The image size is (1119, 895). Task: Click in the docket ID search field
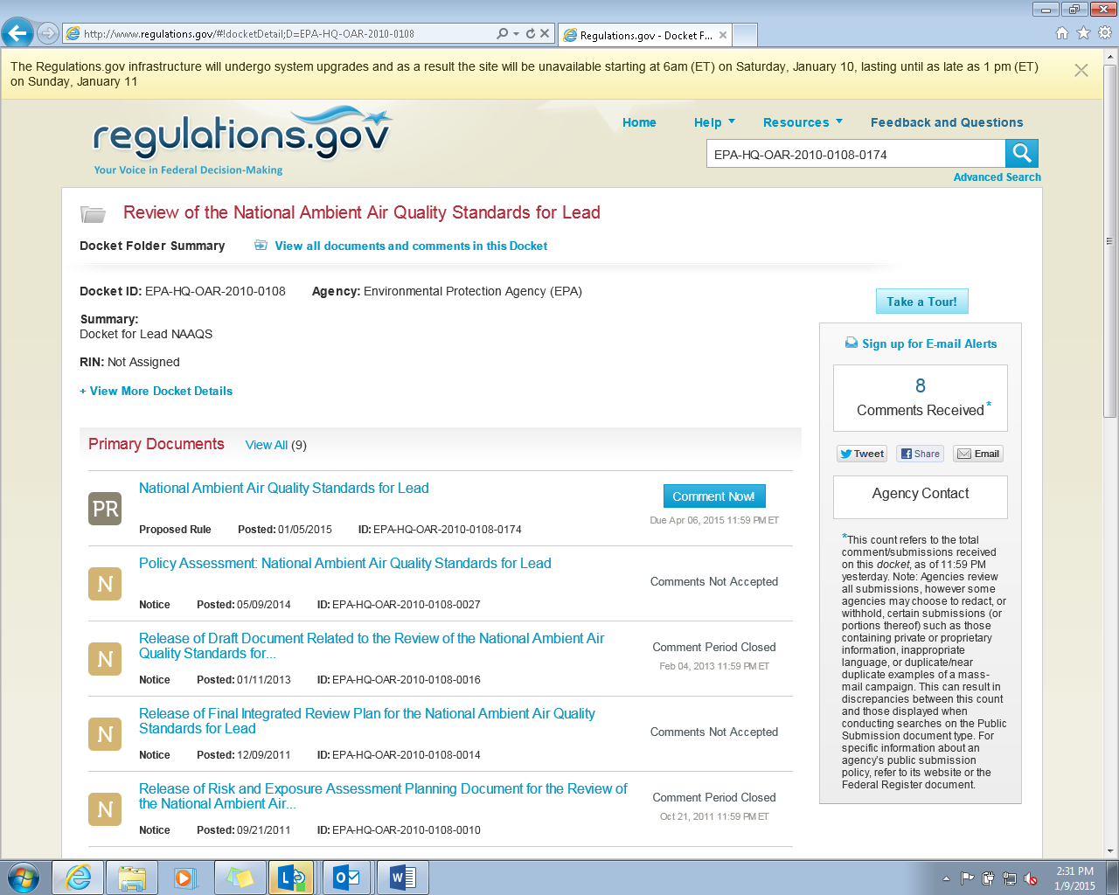pyautogui.click(x=854, y=155)
